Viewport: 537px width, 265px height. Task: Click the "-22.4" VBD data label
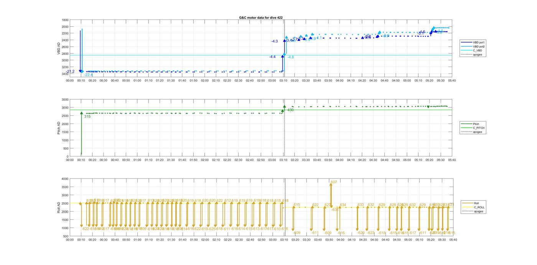(x=88, y=75)
